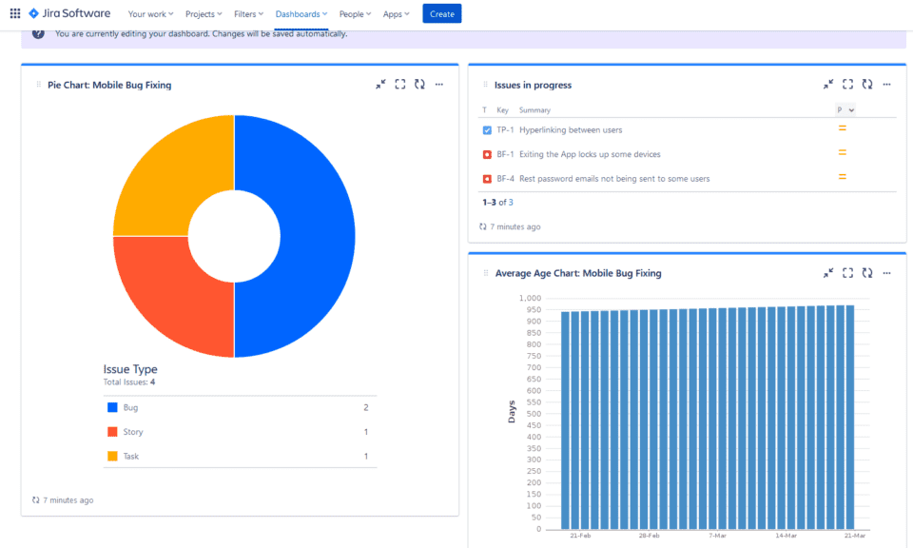Expand the priority column dropdown arrow
This screenshot has height=548, width=913.
click(850, 110)
